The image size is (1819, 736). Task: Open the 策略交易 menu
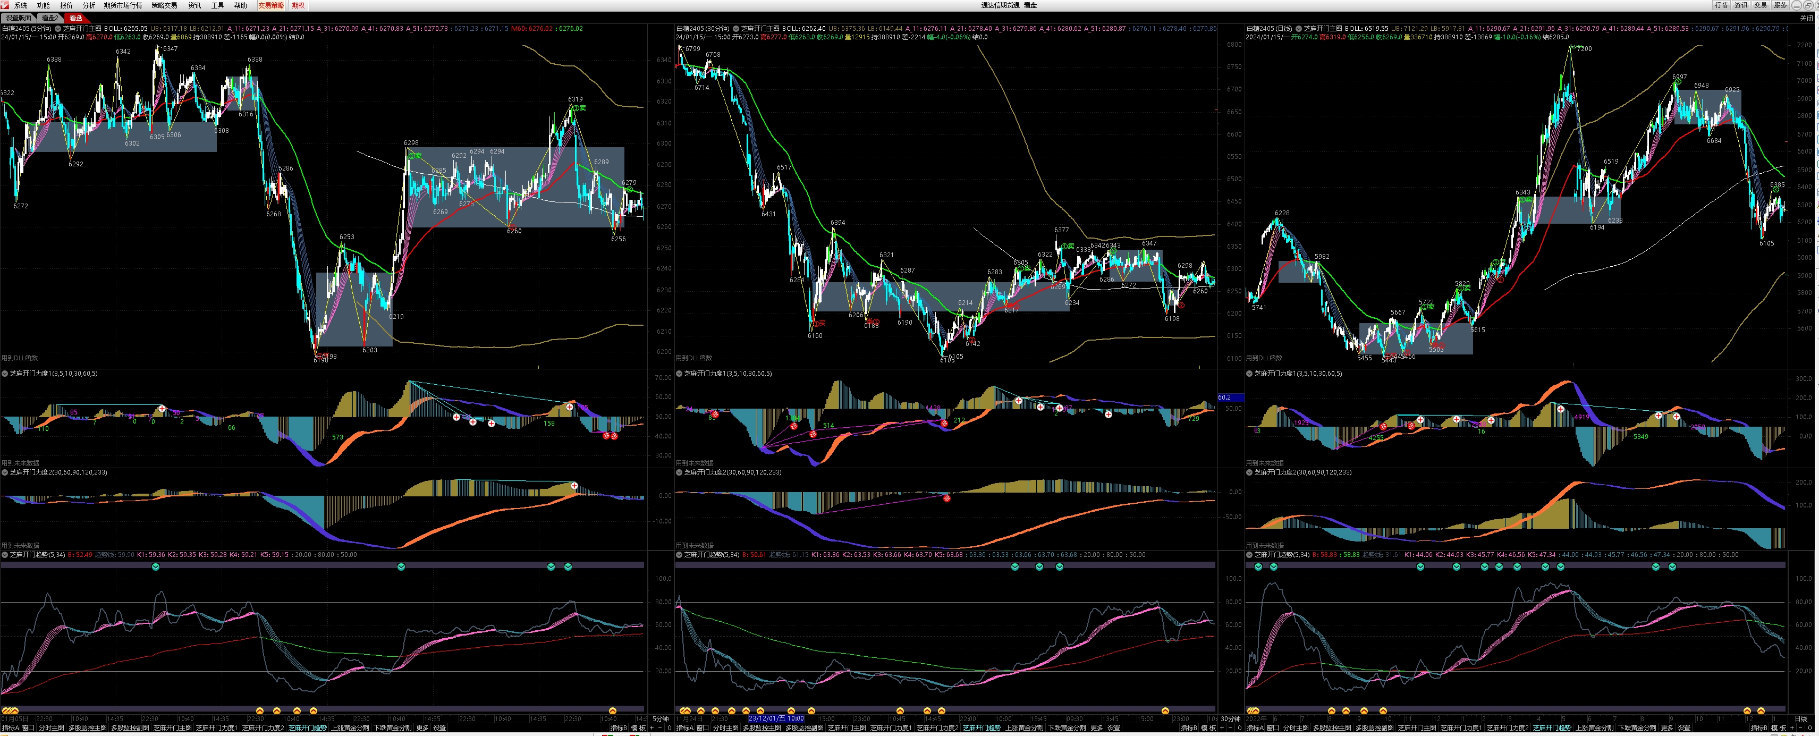[x=165, y=5]
